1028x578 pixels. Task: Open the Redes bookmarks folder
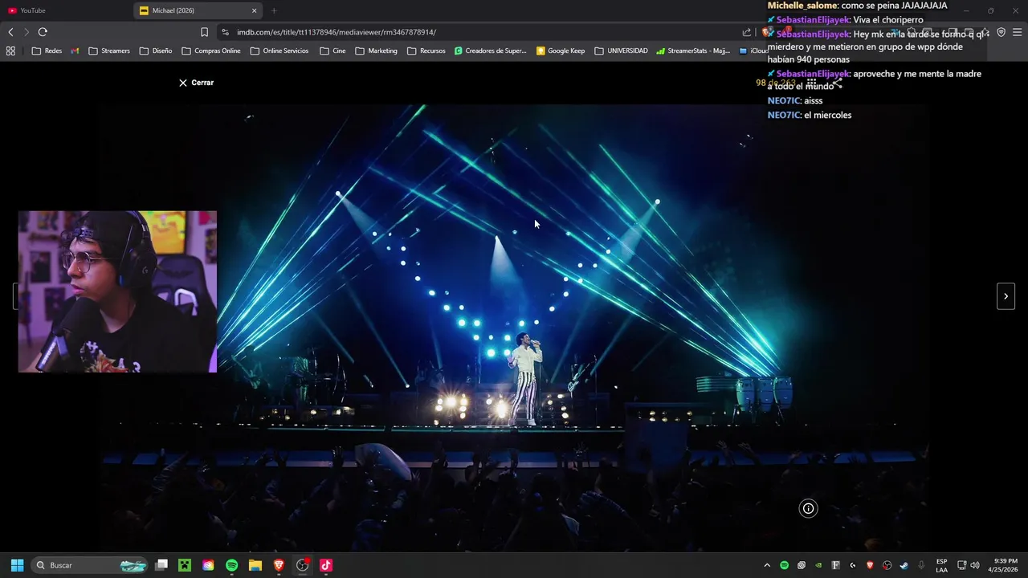click(x=47, y=51)
